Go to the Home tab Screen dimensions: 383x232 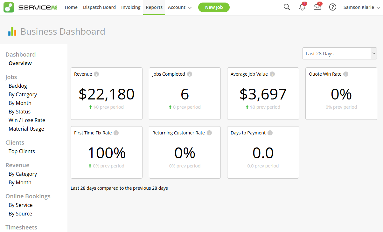[71, 7]
